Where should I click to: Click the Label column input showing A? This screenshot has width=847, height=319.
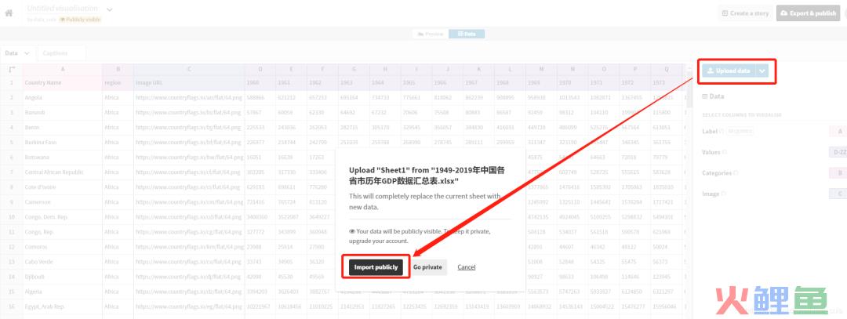(838, 131)
